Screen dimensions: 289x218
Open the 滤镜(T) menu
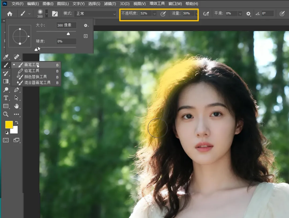point(110,4)
